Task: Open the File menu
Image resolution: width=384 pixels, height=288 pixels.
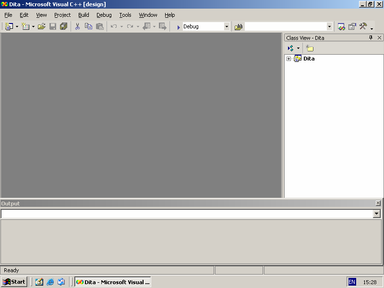Action: [8, 15]
